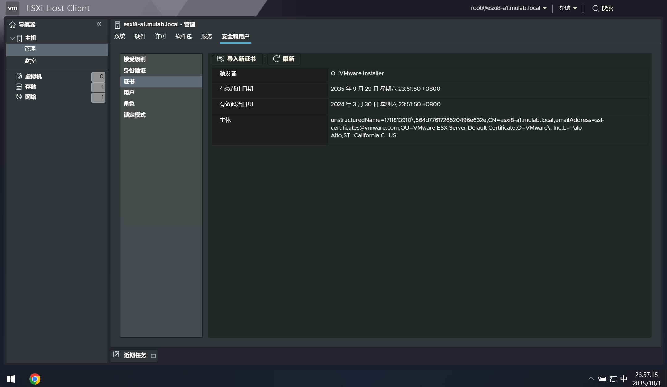Maximize the Recent Tasks panel square icon

(153, 356)
